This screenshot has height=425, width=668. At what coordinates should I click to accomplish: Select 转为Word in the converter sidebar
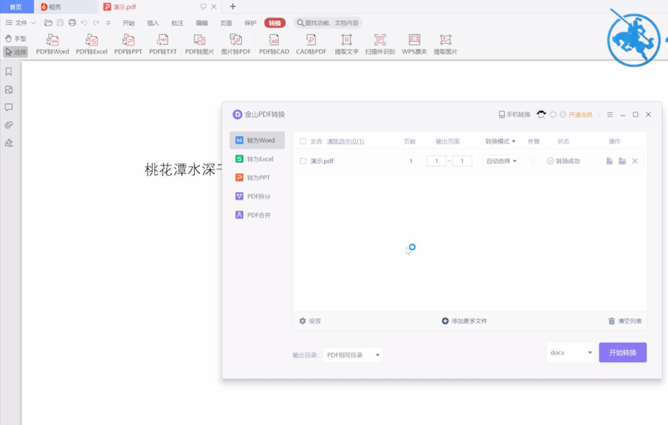pos(257,140)
